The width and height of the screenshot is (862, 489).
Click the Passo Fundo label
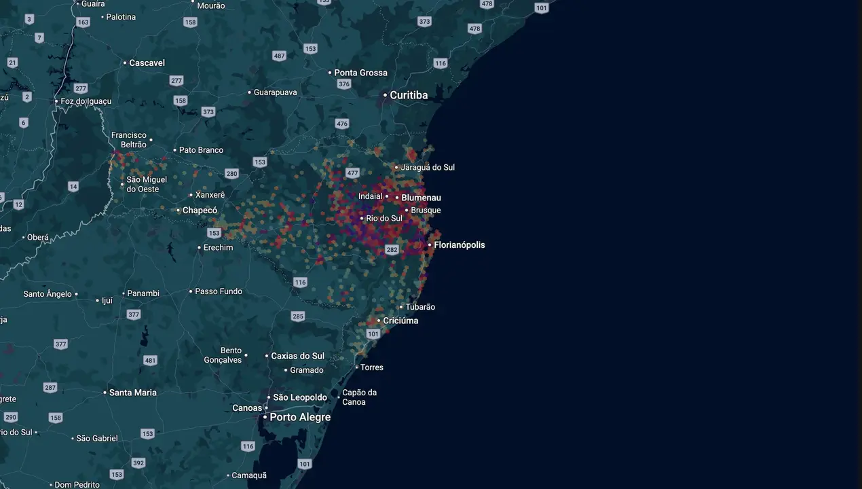pos(219,291)
